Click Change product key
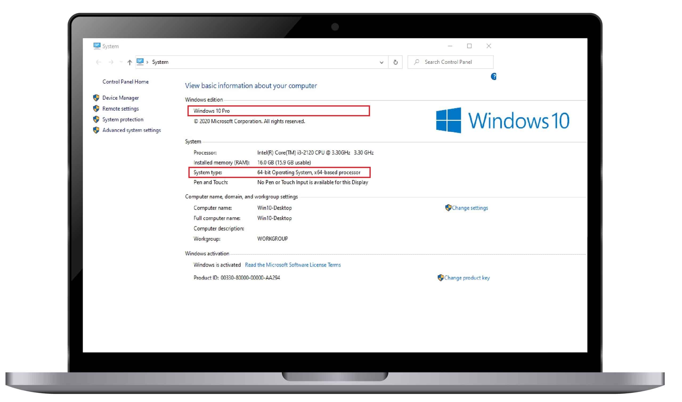The image size is (682, 402). (x=467, y=278)
